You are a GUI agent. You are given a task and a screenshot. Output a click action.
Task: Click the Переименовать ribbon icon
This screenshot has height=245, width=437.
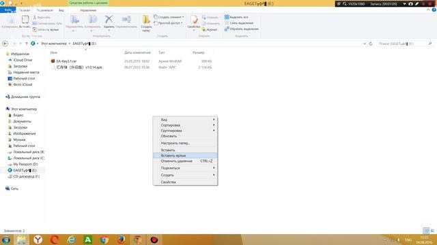(126, 20)
